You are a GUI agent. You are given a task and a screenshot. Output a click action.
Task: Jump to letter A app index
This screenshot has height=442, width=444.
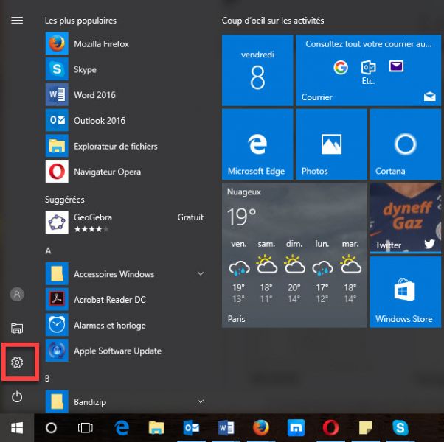[x=48, y=250]
